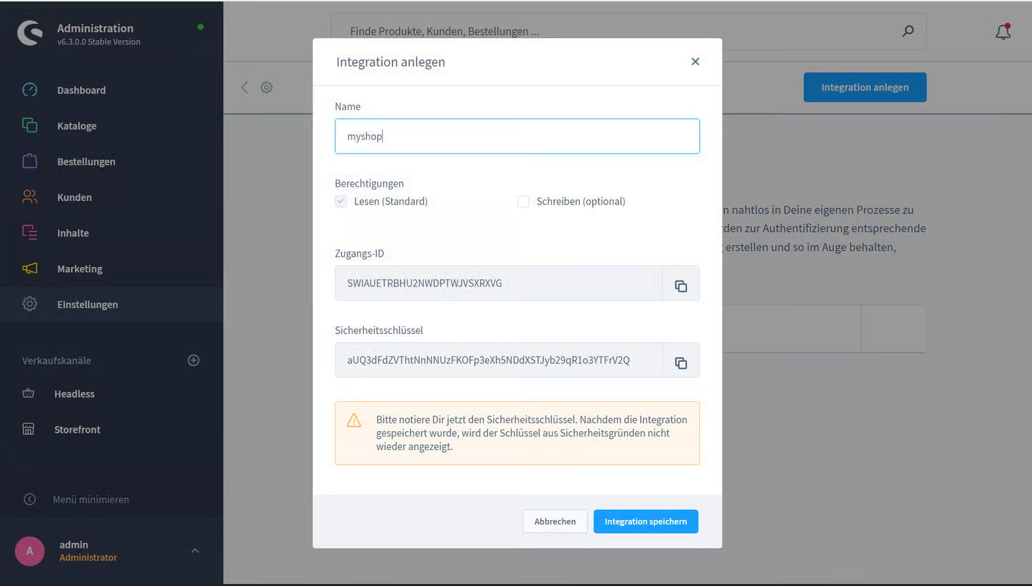The height and width of the screenshot is (586, 1032).
Task: Expand the admin user menu chevron
Action: point(195,551)
